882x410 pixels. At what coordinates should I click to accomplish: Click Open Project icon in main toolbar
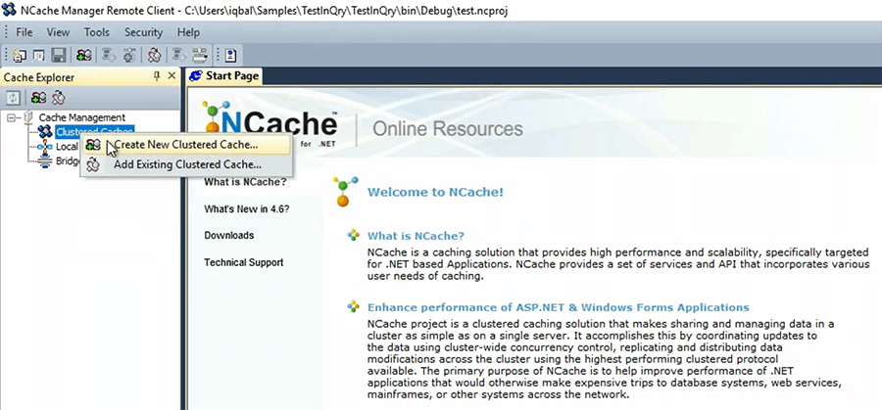[38, 55]
